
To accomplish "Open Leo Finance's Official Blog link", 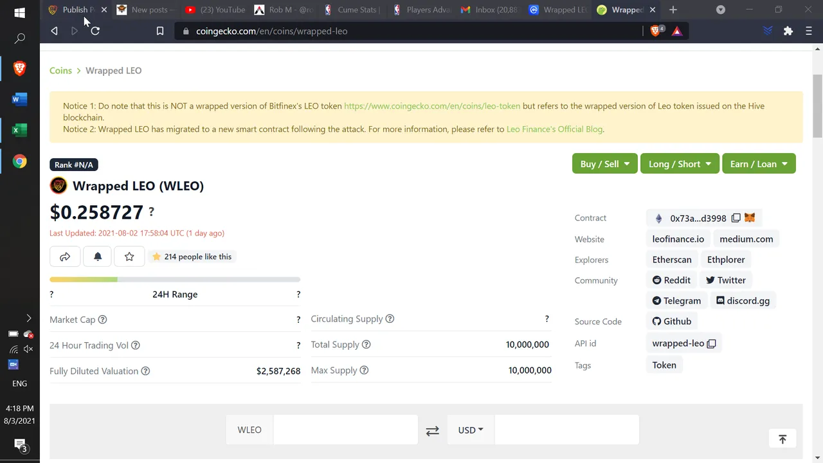I will tap(554, 129).
